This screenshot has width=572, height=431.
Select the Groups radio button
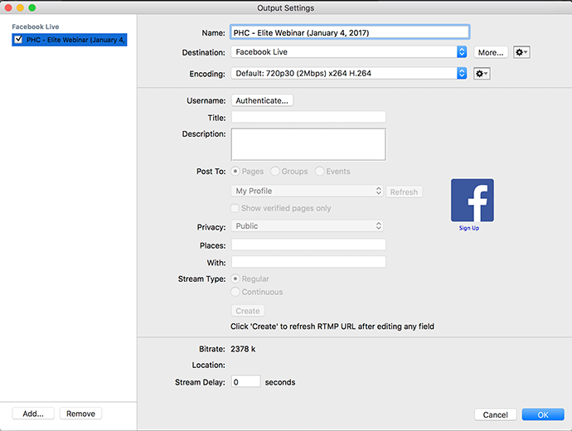click(x=275, y=171)
